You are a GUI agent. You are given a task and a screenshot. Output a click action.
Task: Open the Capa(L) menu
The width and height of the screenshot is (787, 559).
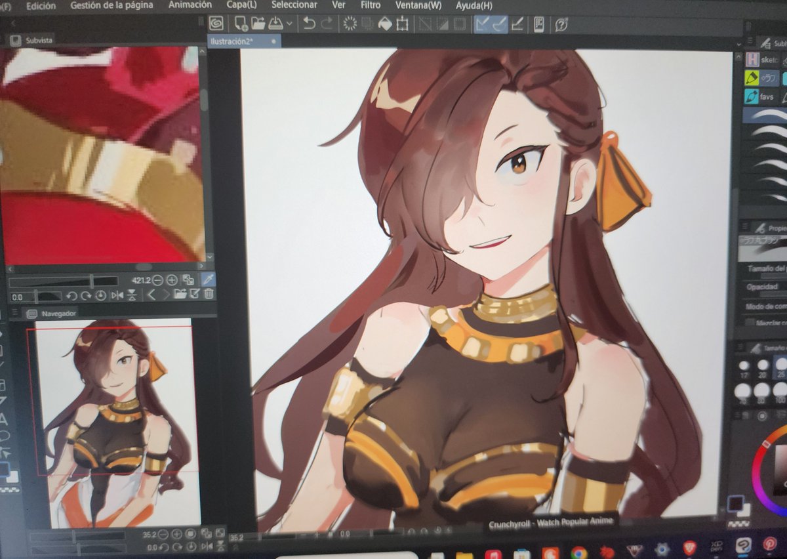(x=241, y=5)
